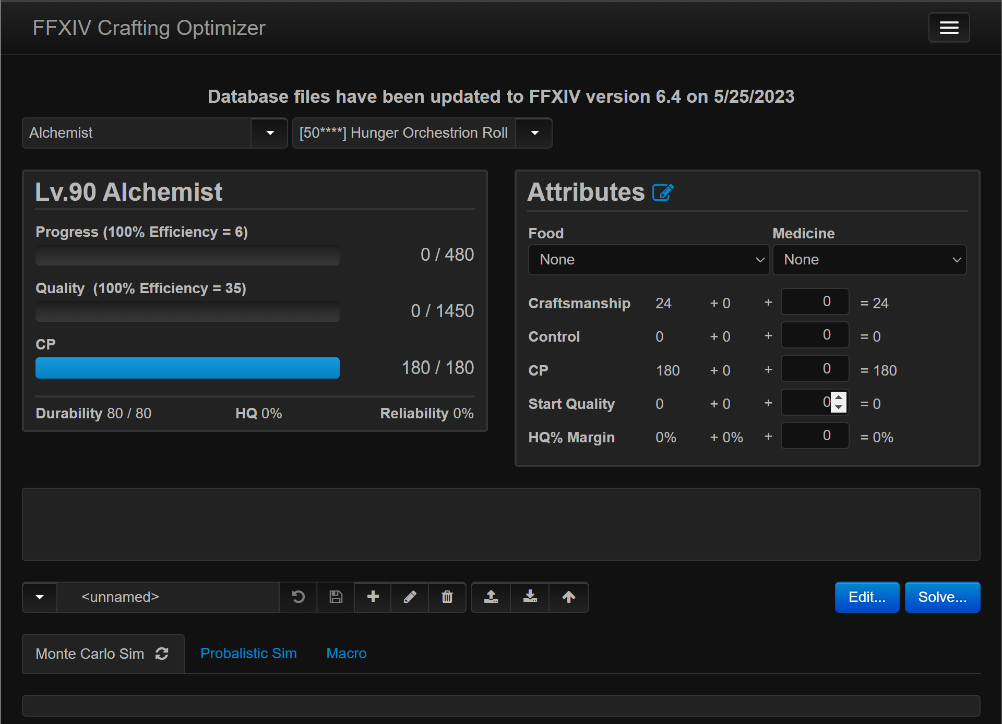Click the database updated notice text

tap(501, 96)
